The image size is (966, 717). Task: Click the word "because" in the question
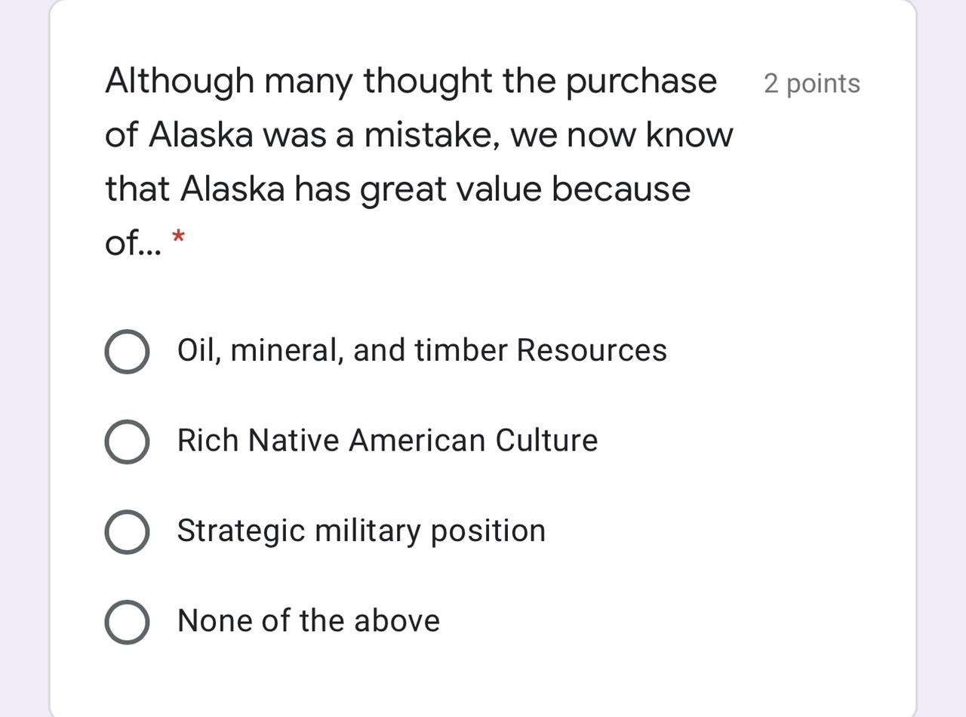point(620,189)
